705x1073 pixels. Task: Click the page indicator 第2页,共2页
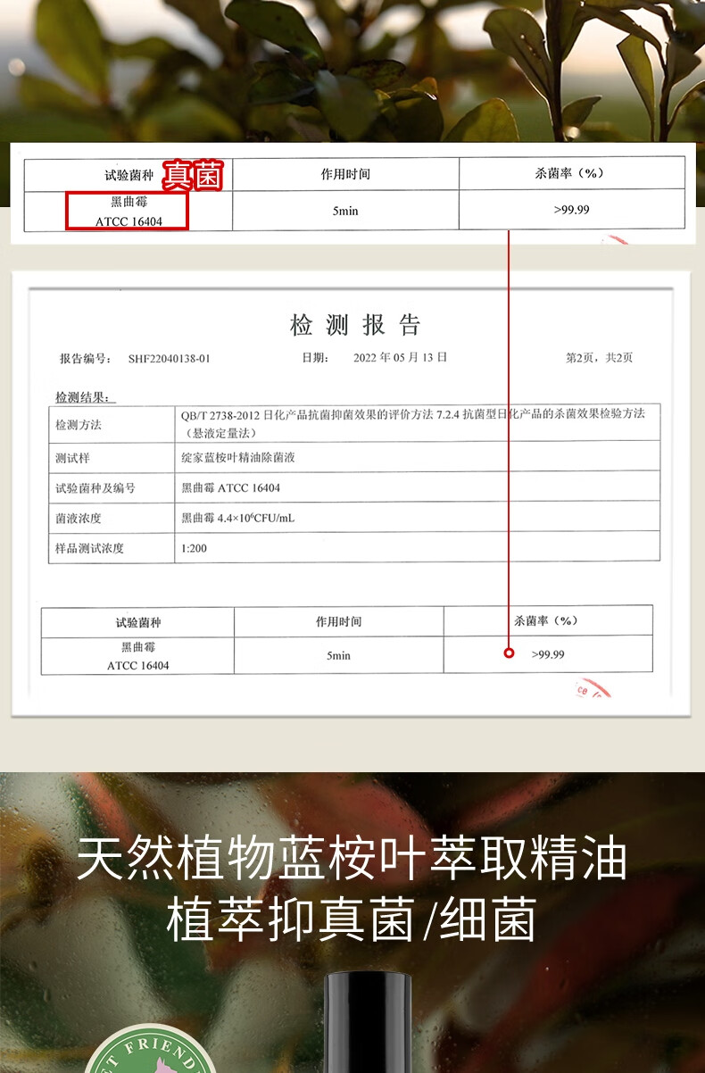pyautogui.click(x=600, y=357)
